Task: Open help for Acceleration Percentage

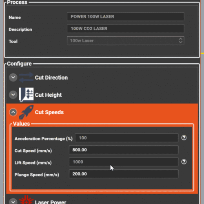Action: click(184, 138)
